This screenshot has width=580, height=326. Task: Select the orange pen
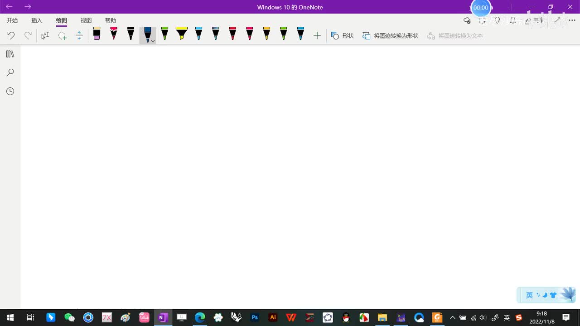[x=266, y=34]
